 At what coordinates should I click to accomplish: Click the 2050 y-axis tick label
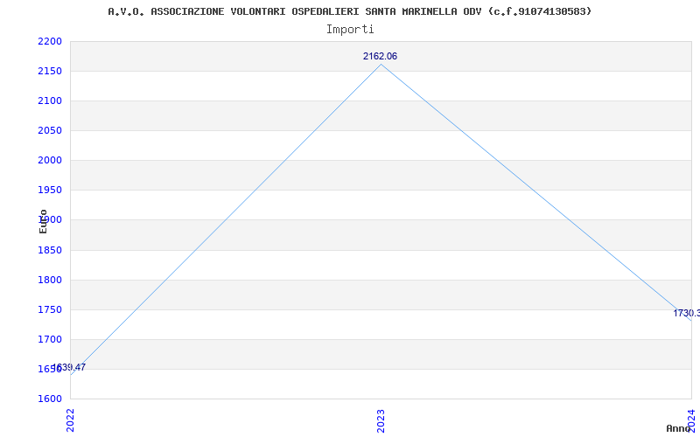(50, 130)
